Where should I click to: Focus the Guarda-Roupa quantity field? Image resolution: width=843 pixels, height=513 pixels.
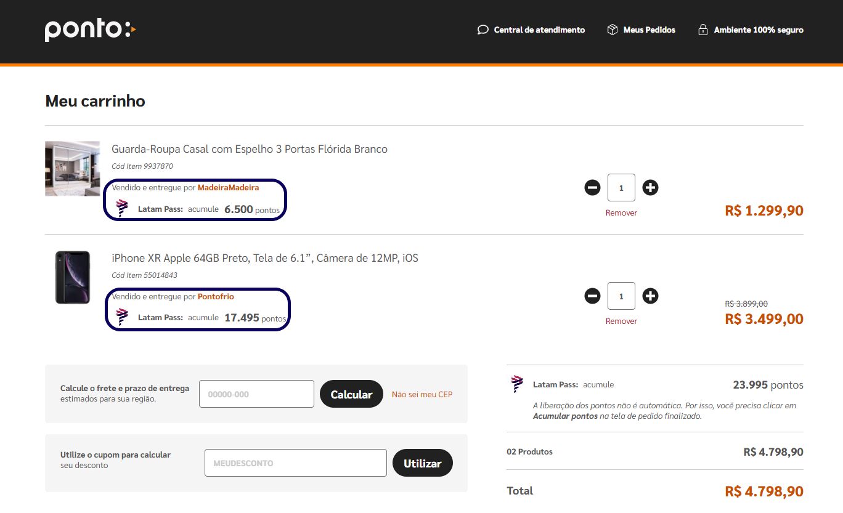point(621,188)
